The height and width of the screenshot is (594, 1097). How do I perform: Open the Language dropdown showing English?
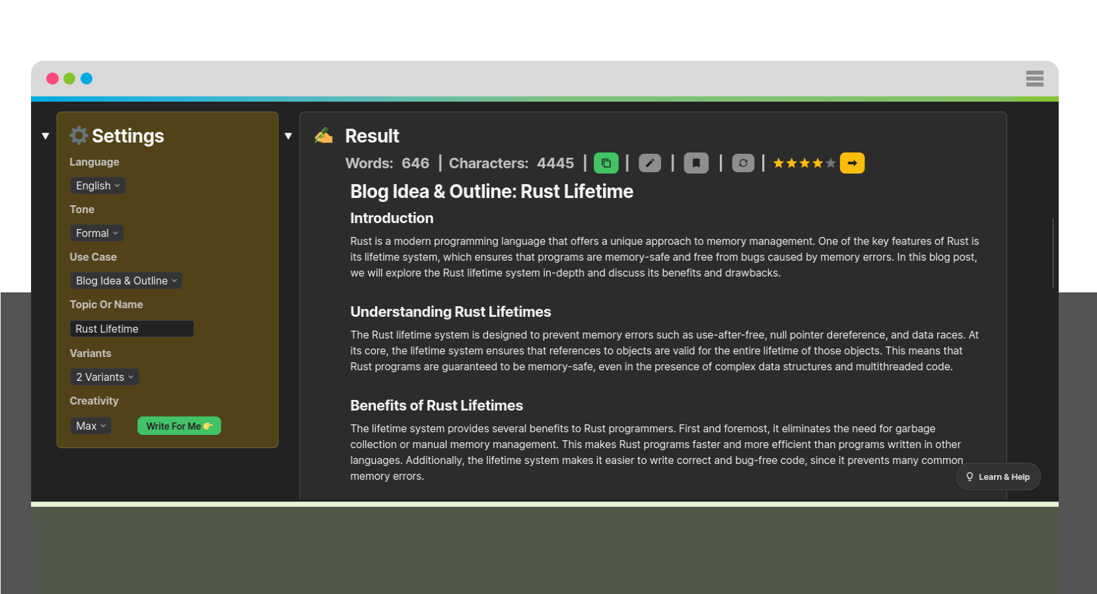pyautogui.click(x=98, y=185)
